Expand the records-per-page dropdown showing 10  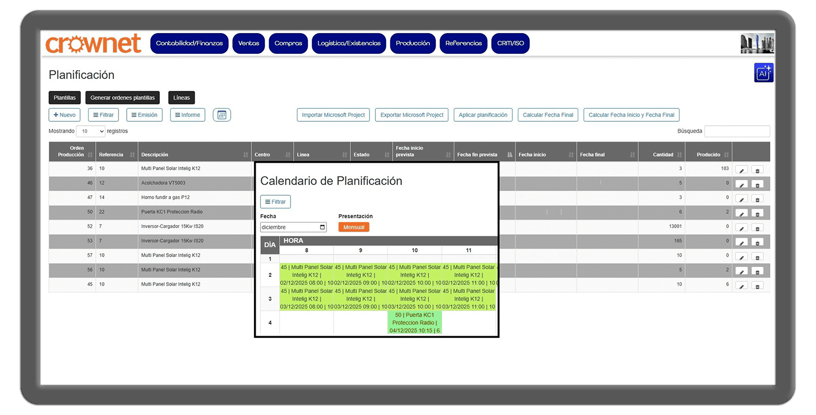[90, 131]
